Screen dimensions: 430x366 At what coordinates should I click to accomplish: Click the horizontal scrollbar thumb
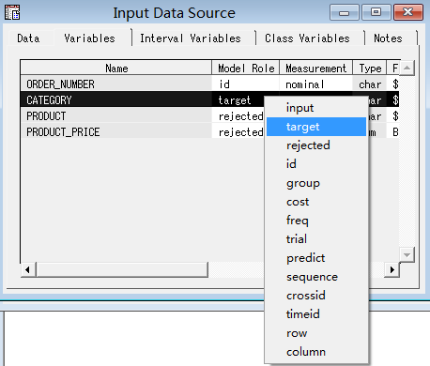122,269
